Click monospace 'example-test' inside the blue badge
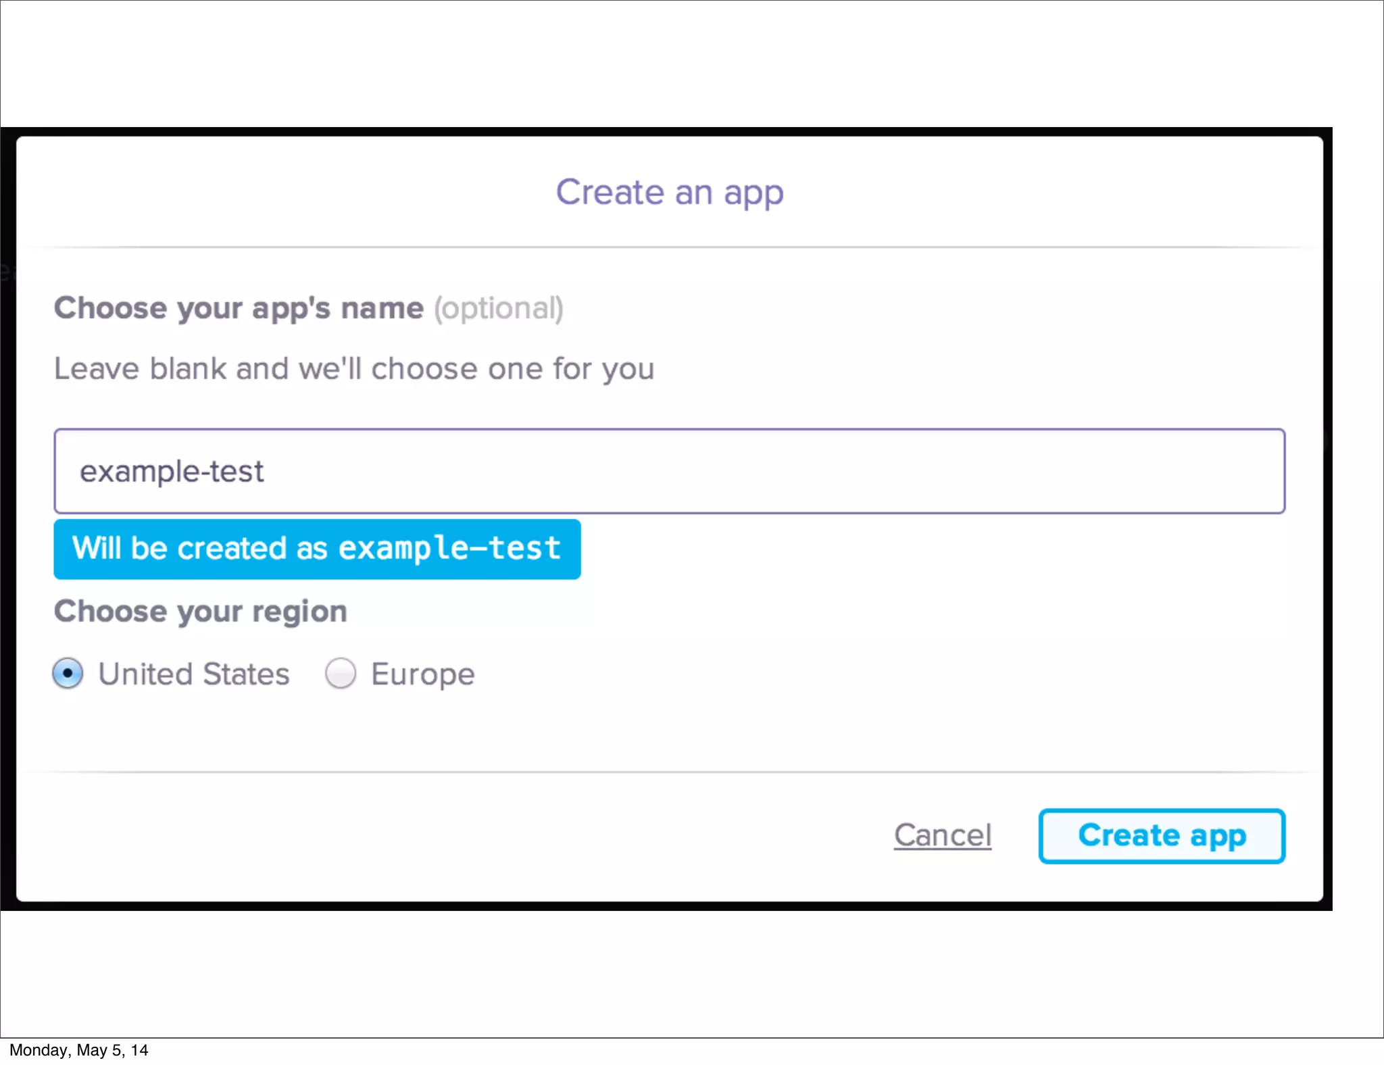Image resolution: width=1384 pixels, height=1065 pixels. coord(449,548)
